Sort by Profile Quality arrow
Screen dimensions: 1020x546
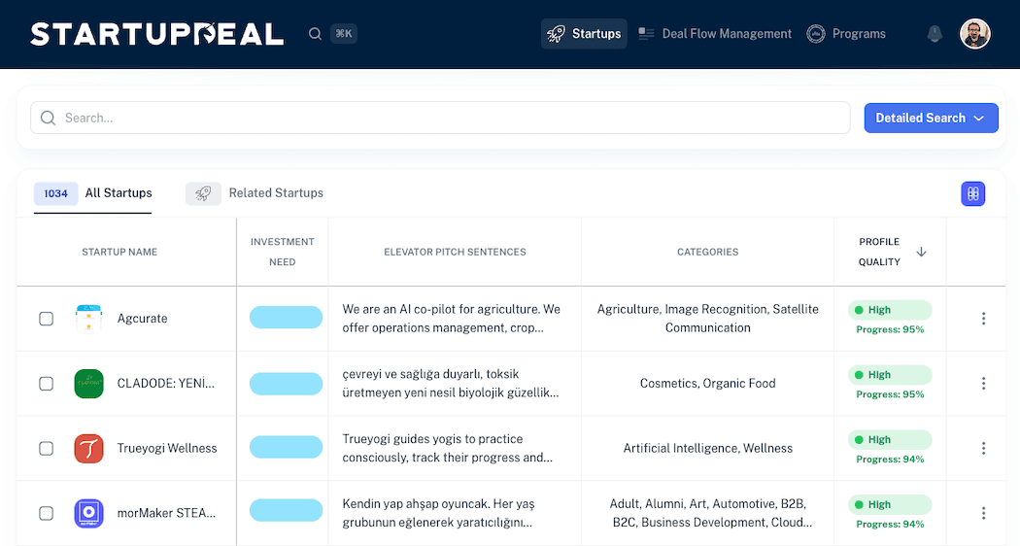coord(921,252)
